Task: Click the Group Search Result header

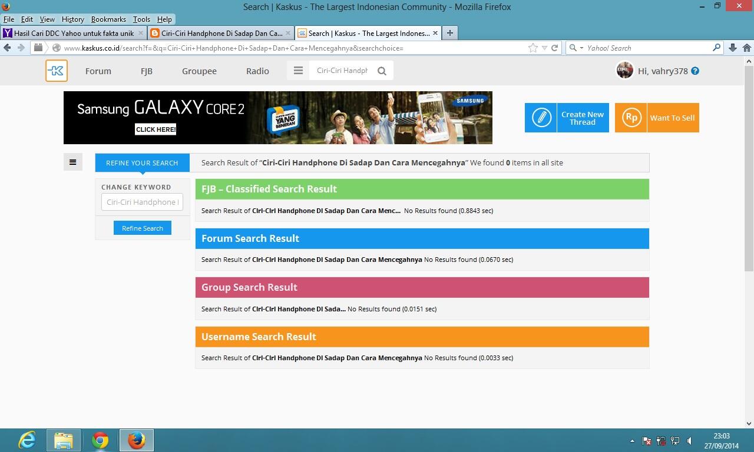Action: coord(422,287)
